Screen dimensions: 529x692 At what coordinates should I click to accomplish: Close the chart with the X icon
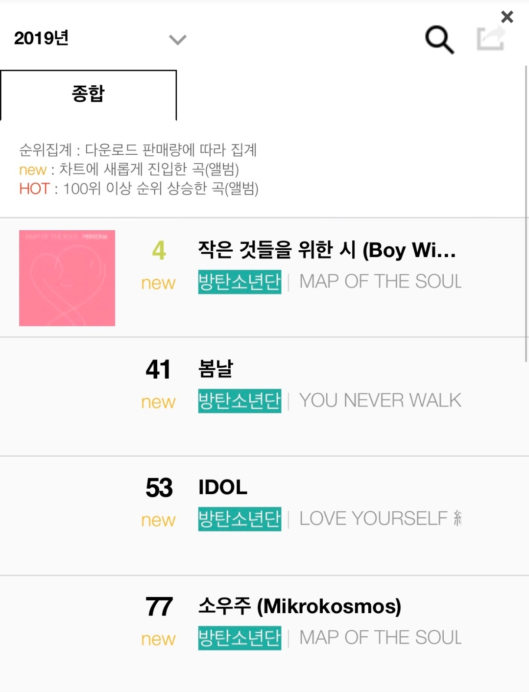[507, 17]
